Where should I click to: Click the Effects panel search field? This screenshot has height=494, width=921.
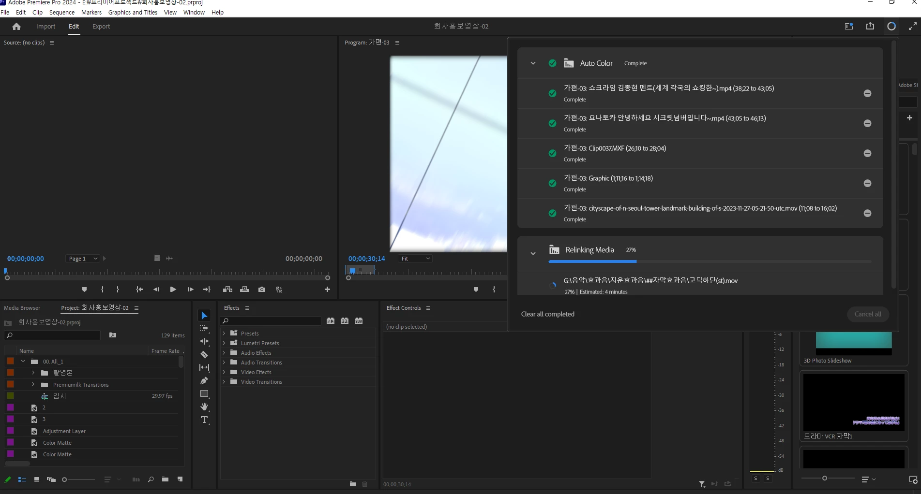click(x=271, y=321)
